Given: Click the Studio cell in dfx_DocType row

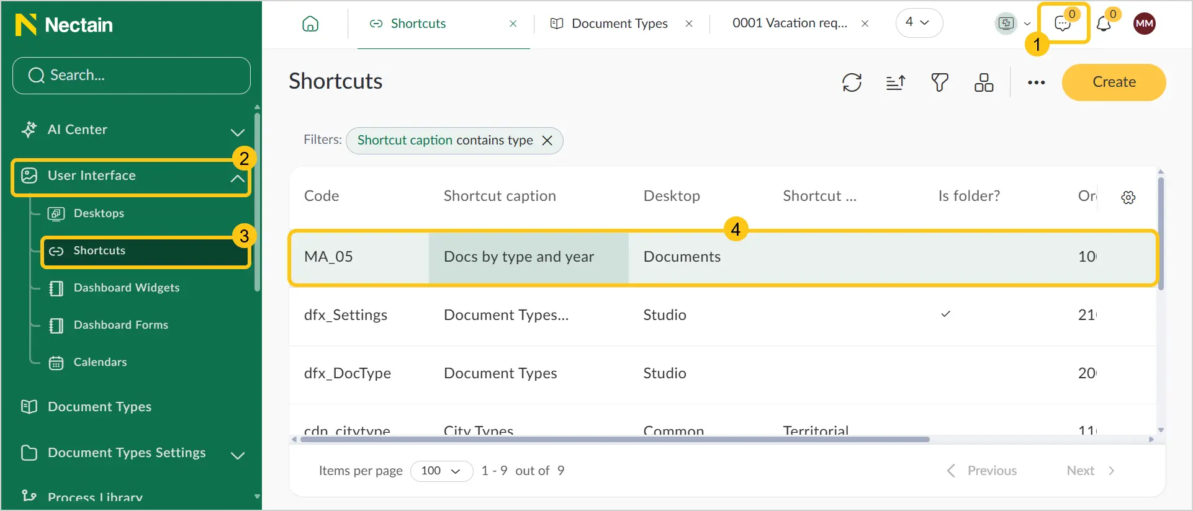Looking at the screenshot, I should (x=665, y=373).
